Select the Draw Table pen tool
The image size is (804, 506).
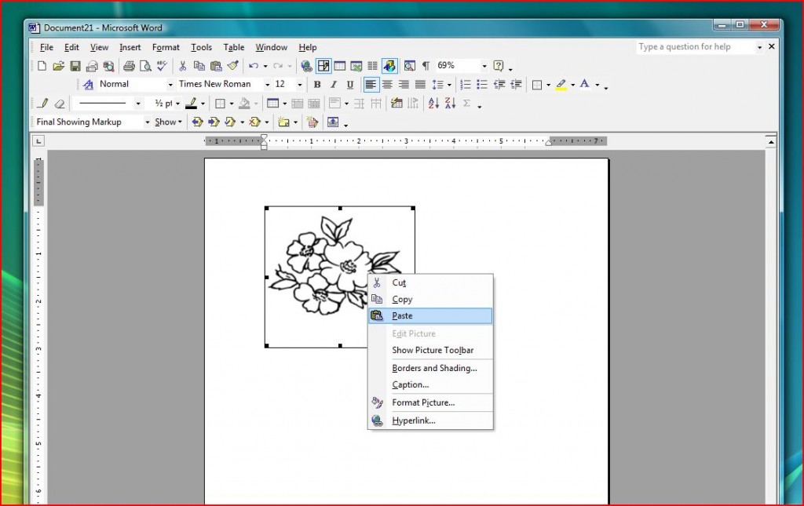coord(42,103)
